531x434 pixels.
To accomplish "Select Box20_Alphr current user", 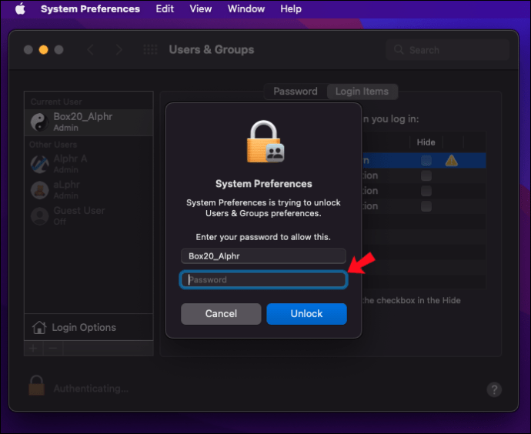I will (x=88, y=122).
